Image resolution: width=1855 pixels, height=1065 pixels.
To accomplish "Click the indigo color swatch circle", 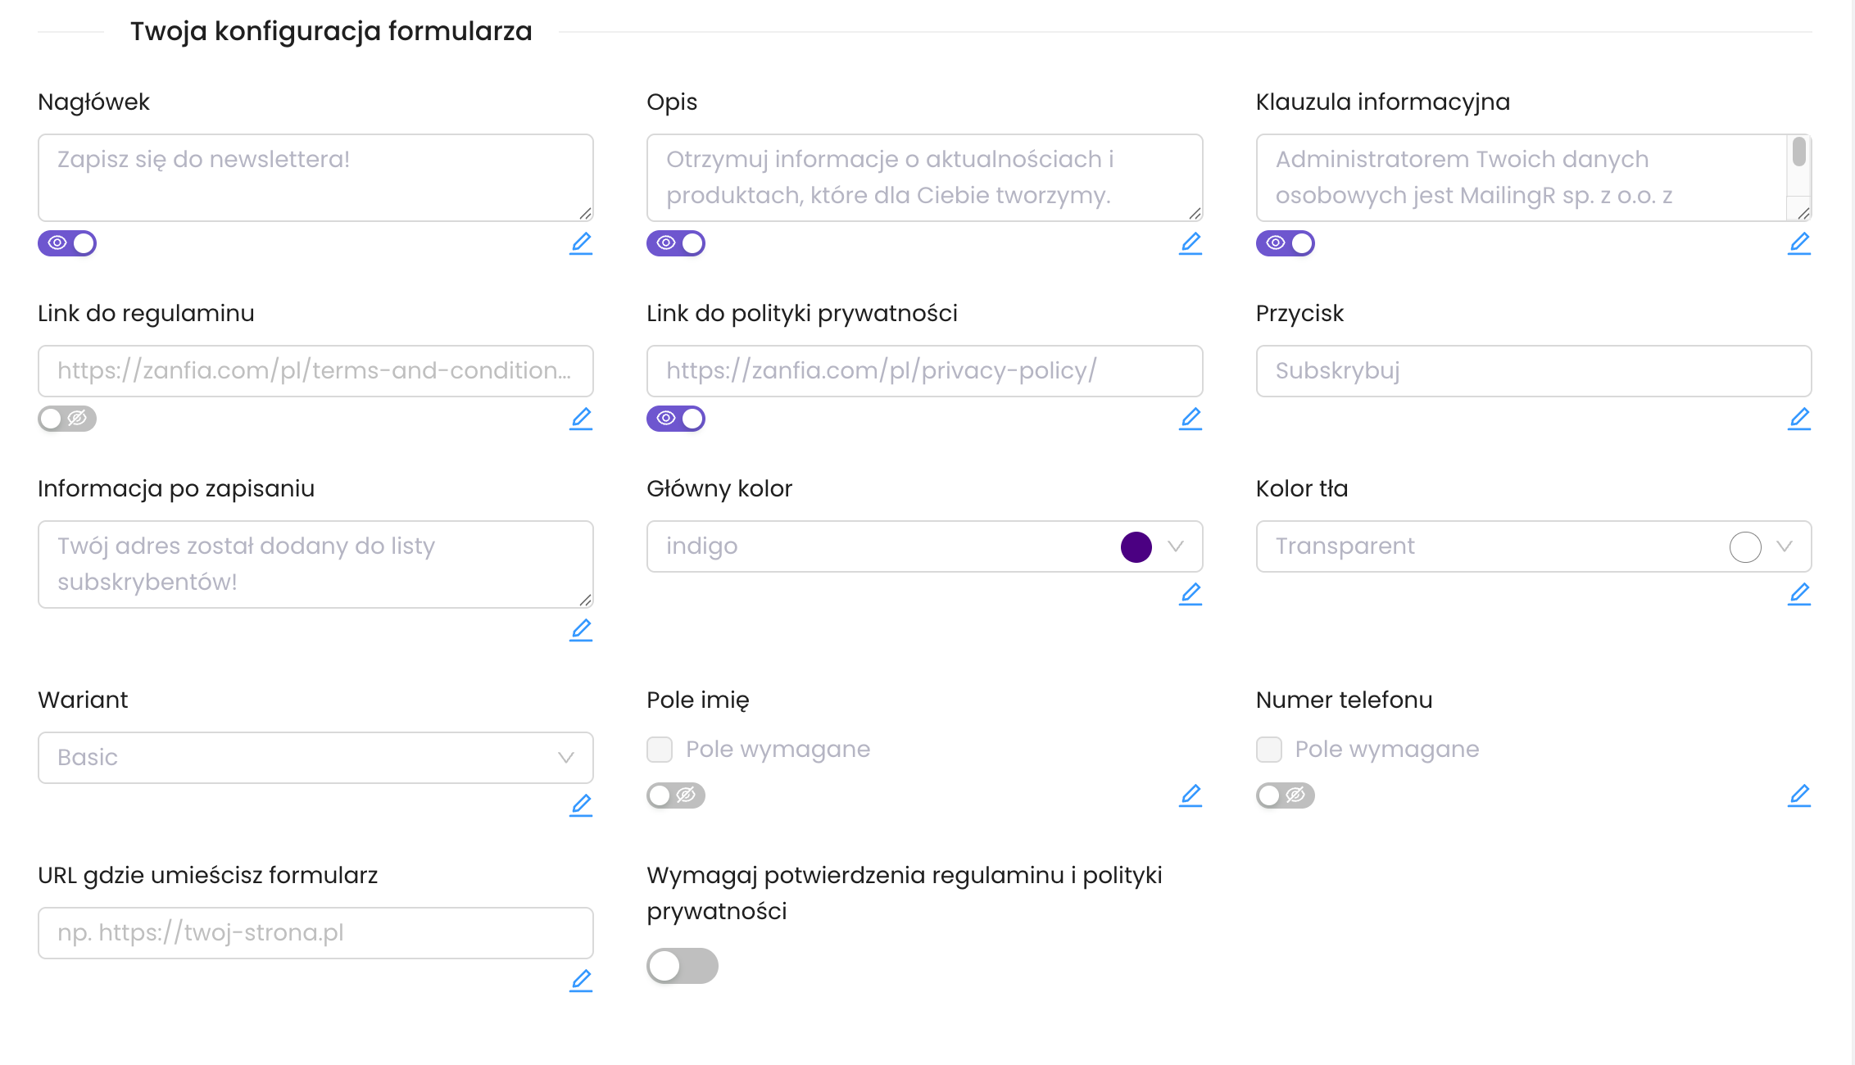I will pyautogui.click(x=1136, y=546).
